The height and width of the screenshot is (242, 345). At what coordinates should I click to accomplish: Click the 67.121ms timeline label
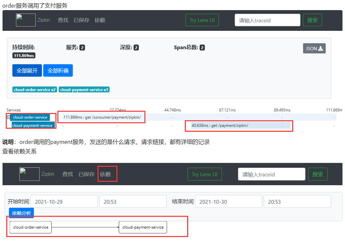(x=227, y=110)
